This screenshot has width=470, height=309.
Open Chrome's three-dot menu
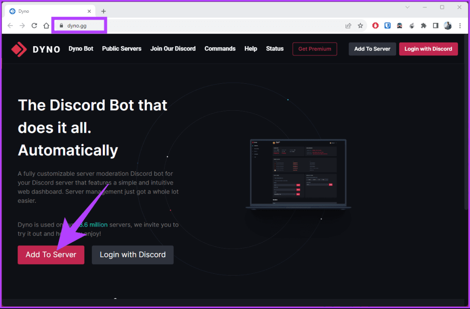[x=460, y=26]
